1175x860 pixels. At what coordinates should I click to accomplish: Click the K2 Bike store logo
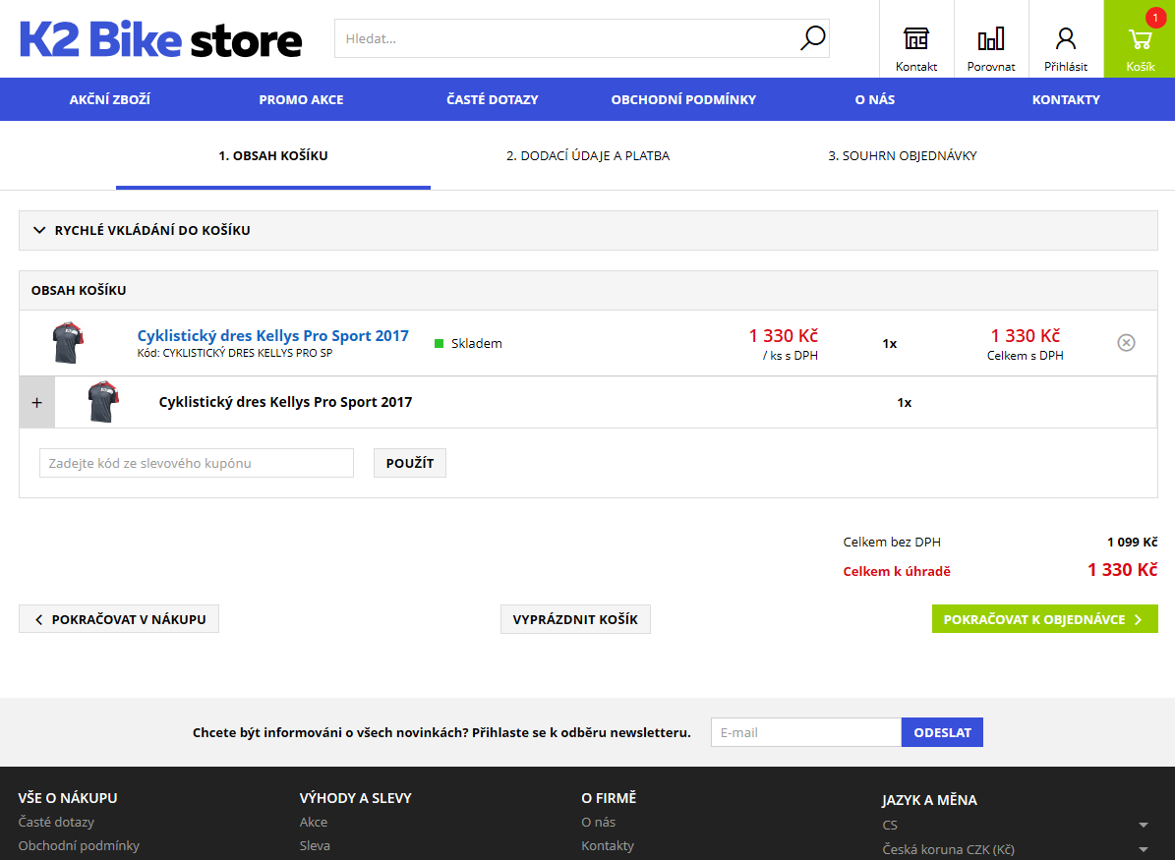pos(160,39)
